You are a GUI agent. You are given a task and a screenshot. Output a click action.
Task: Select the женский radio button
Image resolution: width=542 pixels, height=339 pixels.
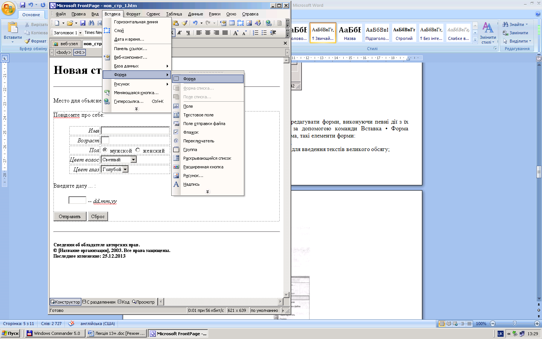tap(138, 150)
